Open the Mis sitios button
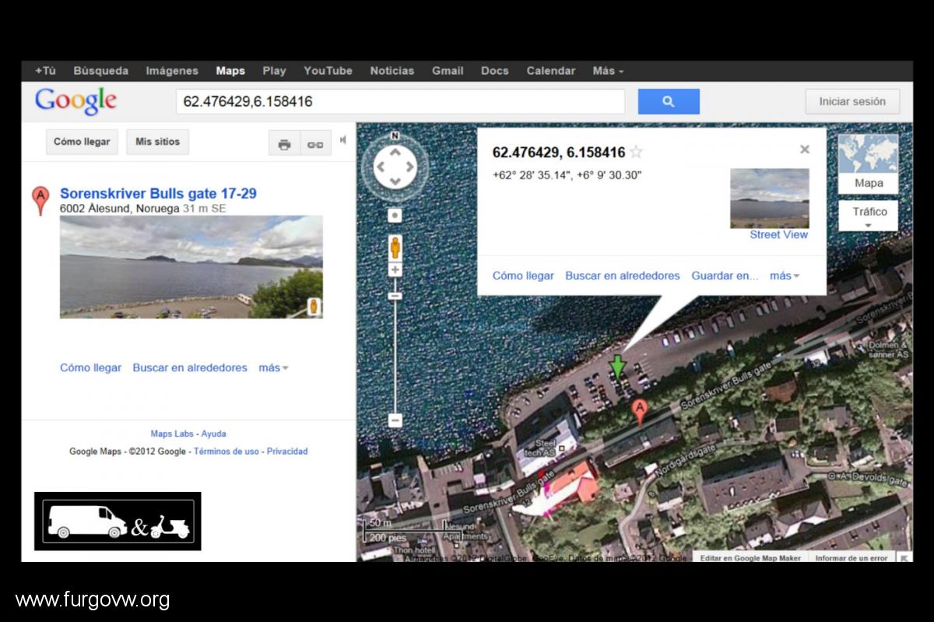Screen dimensions: 934x622 (157, 142)
